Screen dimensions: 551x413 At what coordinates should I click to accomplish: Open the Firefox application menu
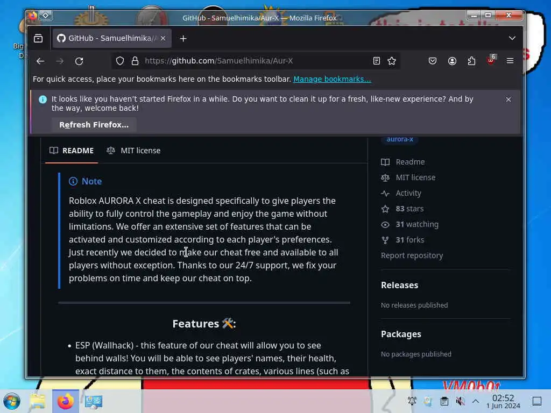coord(510,61)
